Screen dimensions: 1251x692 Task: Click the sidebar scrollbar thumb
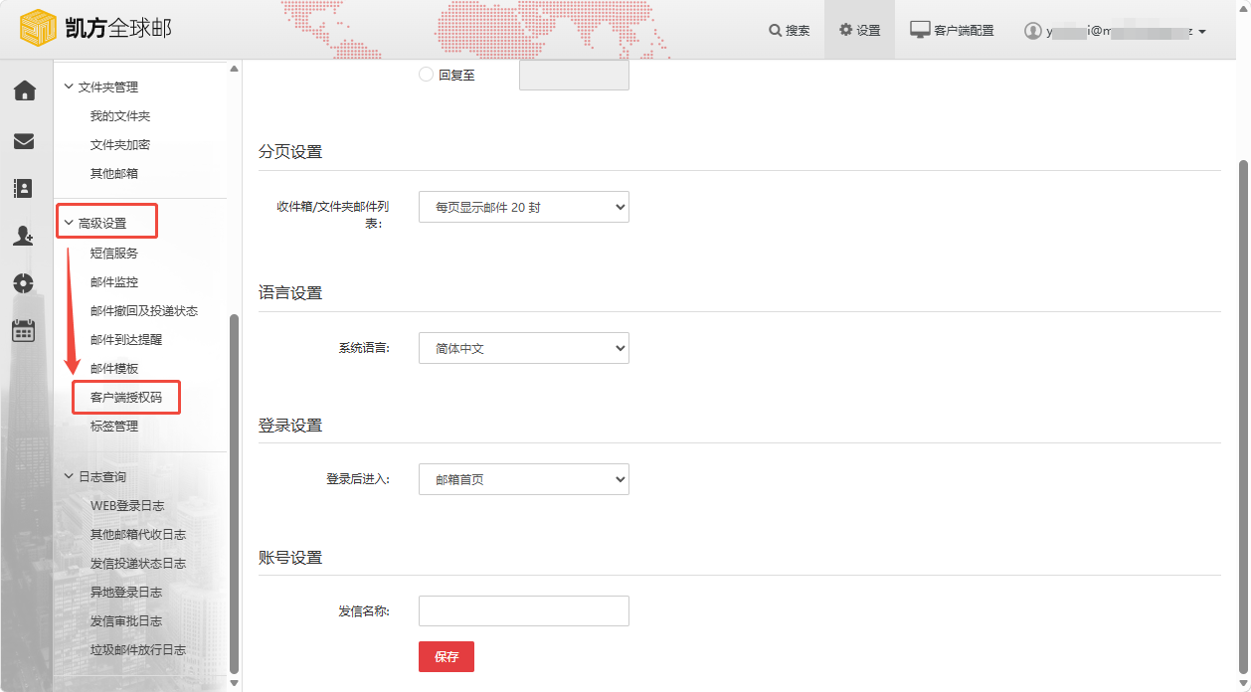tap(235, 493)
